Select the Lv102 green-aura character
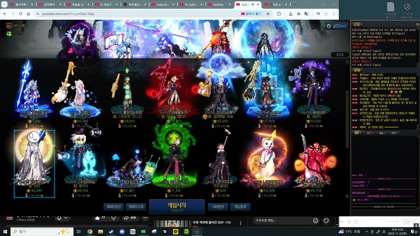The width and height of the screenshot is (420, 236). pos(174,164)
